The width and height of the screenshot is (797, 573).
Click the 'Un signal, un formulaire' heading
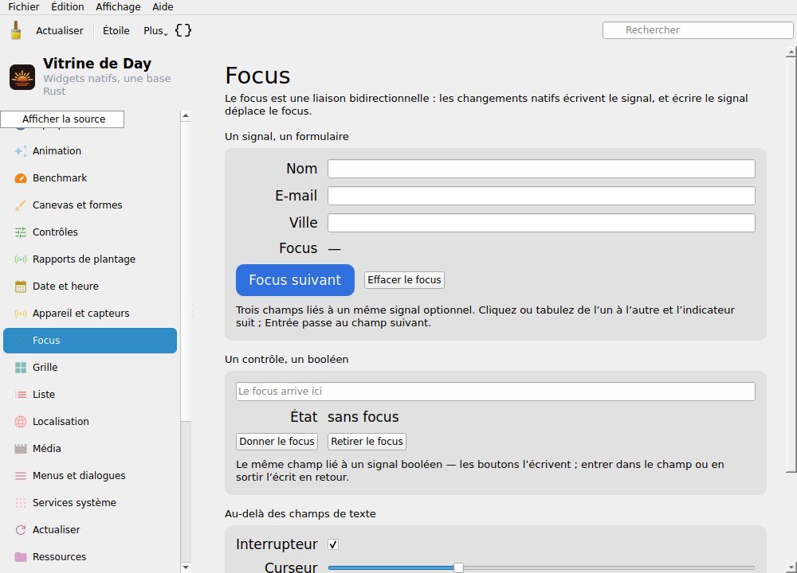287,137
